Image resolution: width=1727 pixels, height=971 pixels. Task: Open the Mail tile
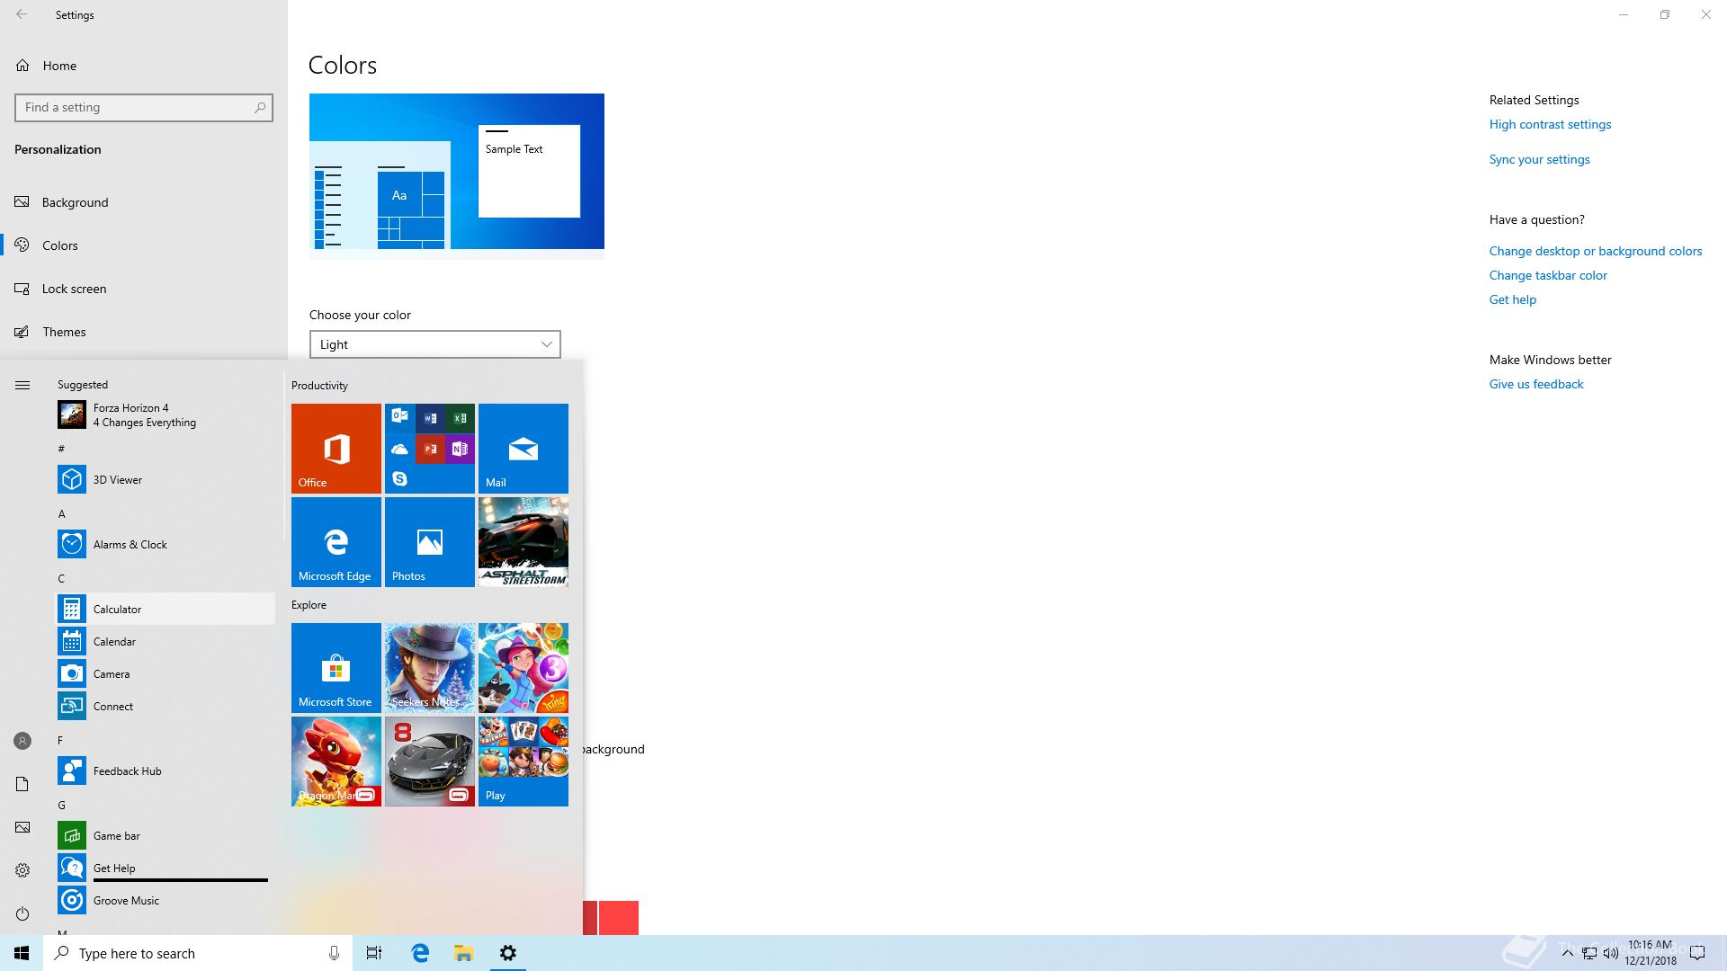(x=523, y=449)
